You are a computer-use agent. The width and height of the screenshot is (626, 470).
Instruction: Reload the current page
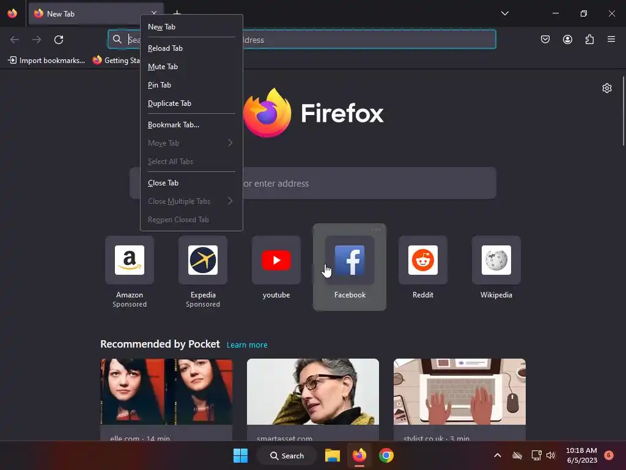pos(59,40)
